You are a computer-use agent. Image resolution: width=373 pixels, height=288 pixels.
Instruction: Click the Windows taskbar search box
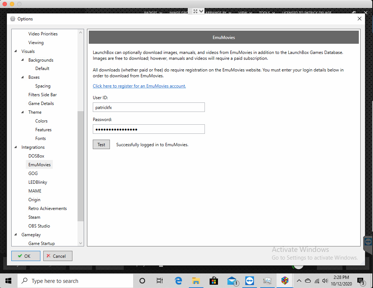coord(75,281)
